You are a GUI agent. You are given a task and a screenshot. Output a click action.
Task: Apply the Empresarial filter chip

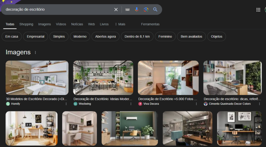(35, 36)
